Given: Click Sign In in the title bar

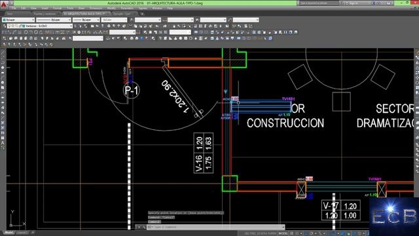Looking at the screenshot, I should point(354,3).
